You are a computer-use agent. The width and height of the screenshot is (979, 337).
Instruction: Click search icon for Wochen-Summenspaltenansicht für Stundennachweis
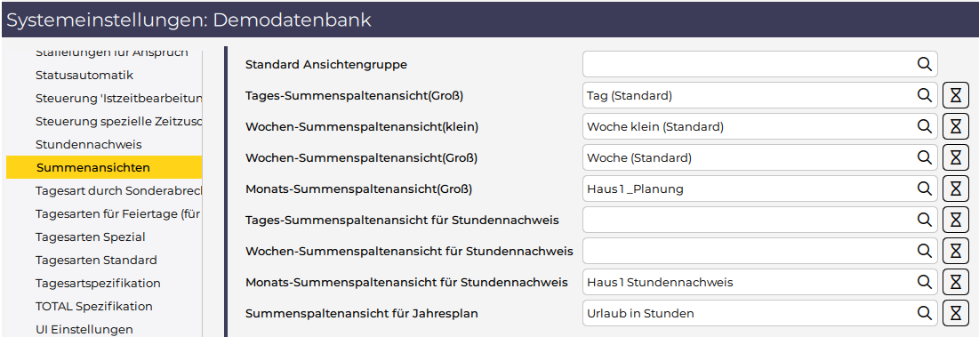(x=924, y=250)
